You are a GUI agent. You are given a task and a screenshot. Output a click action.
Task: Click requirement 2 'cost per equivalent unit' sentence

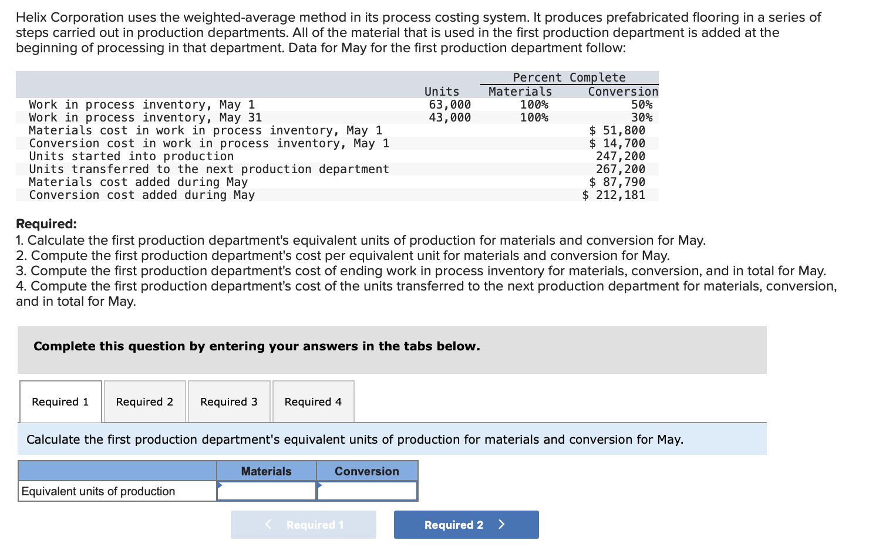click(343, 256)
